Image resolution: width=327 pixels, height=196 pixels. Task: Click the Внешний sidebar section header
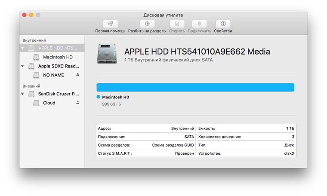click(x=31, y=86)
